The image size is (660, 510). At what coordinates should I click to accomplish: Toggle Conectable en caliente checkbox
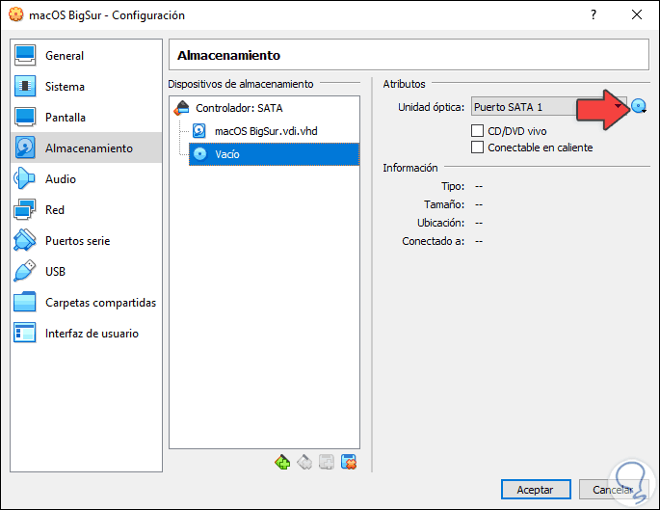click(x=477, y=148)
